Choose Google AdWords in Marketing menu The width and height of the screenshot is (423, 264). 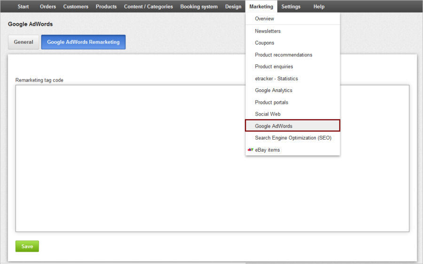click(x=293, y=126)
